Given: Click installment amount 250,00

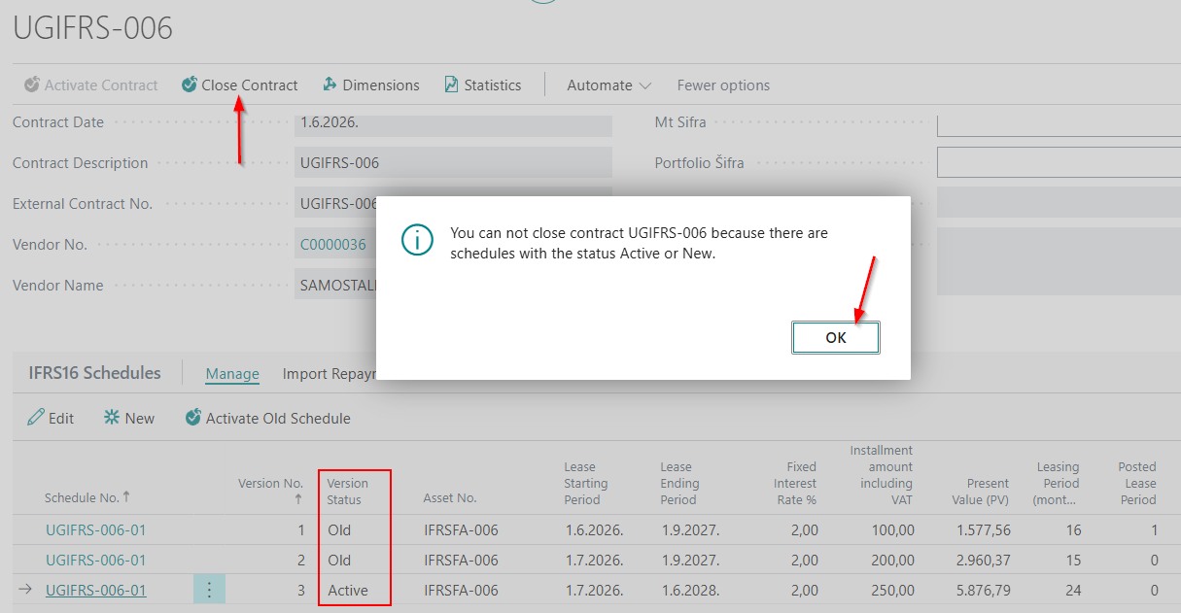Looking at the screenshot, I should pos(892,590).
